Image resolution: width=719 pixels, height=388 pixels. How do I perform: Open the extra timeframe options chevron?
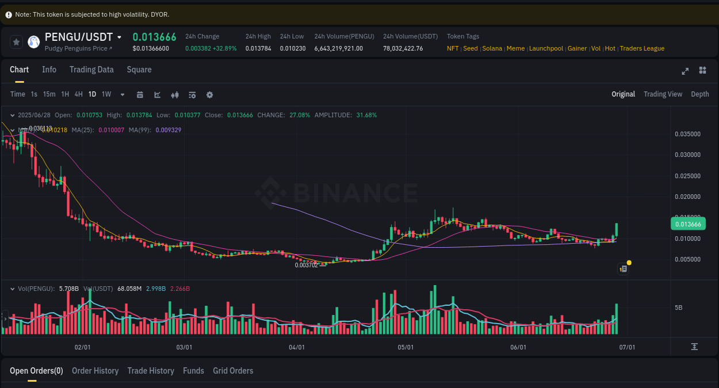[x=121, y=94]
